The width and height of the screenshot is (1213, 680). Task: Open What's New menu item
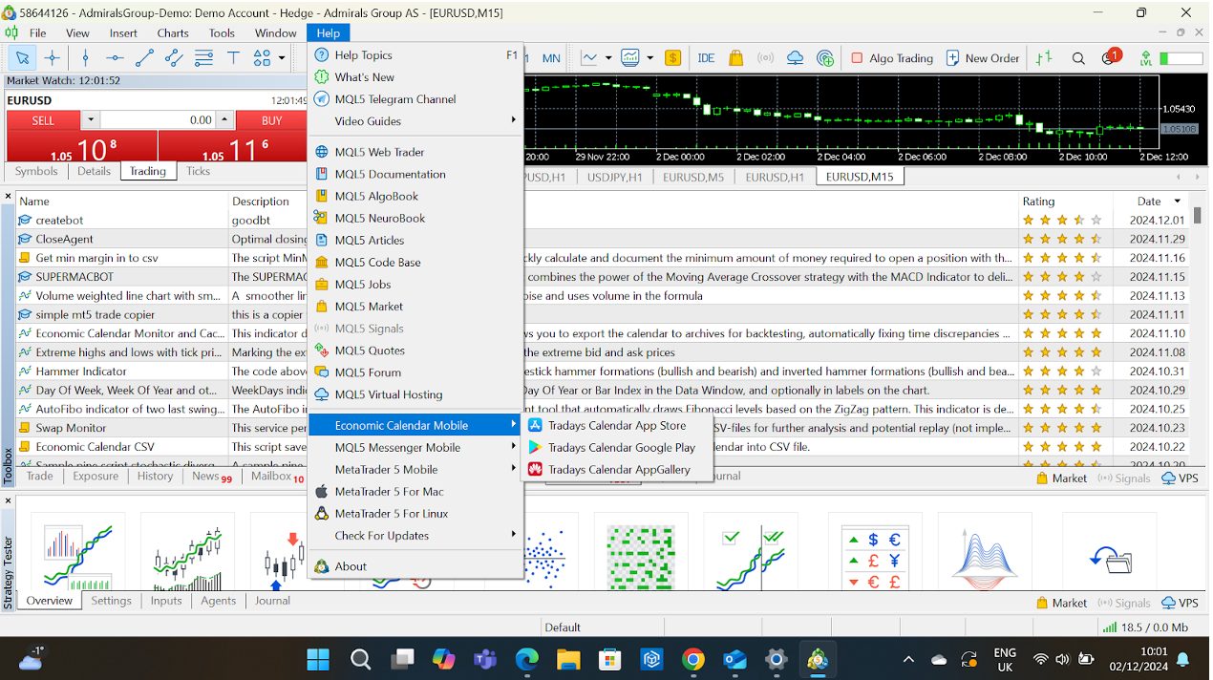point(416,77)
